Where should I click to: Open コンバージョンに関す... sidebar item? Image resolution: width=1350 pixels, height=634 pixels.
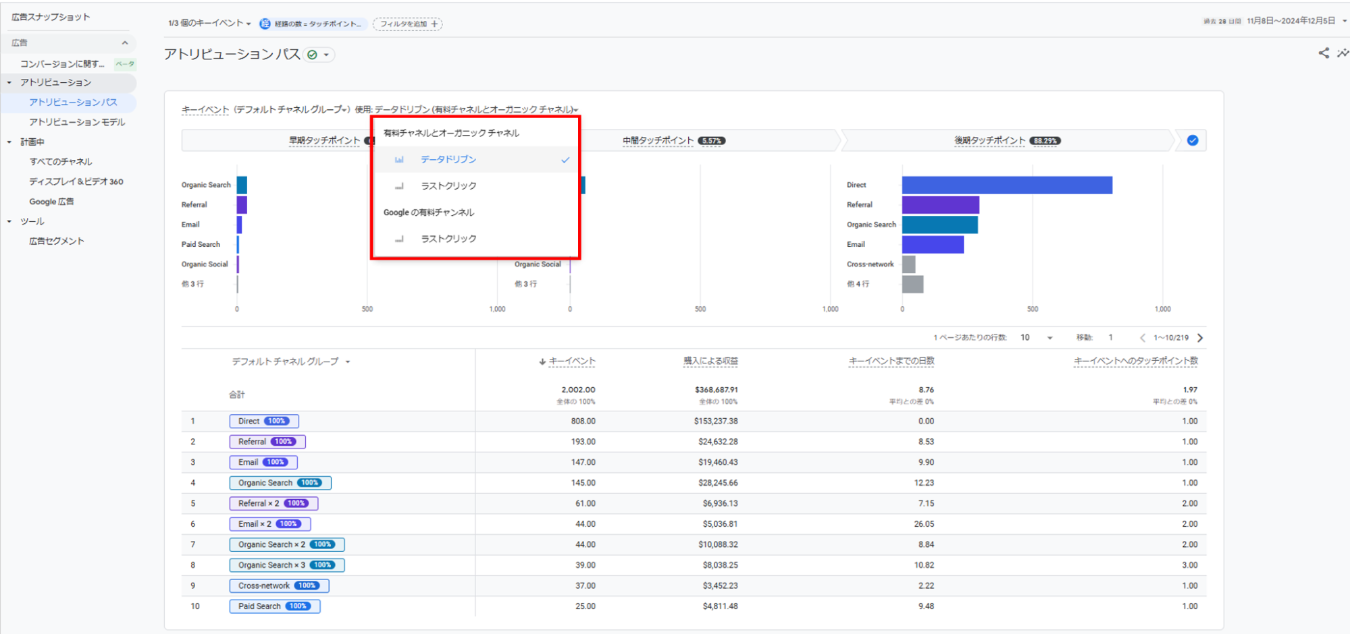62,64
